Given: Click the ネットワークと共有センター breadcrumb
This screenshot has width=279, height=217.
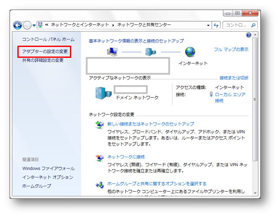Looking at the screenshot, I should coord(144,25).
